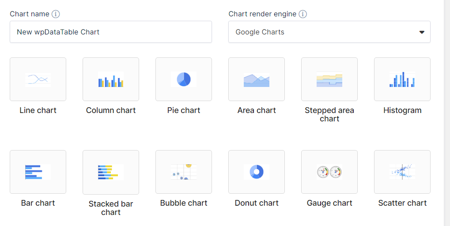Click the vertical scrollbar on the right edge
The width and height of the screenshot is (450, 226).
coord(447,113)
